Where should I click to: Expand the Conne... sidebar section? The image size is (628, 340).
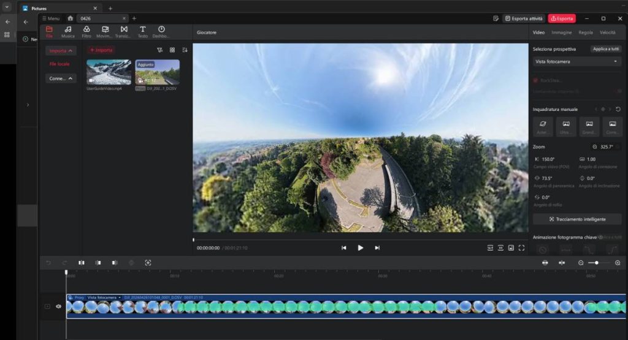61,78
